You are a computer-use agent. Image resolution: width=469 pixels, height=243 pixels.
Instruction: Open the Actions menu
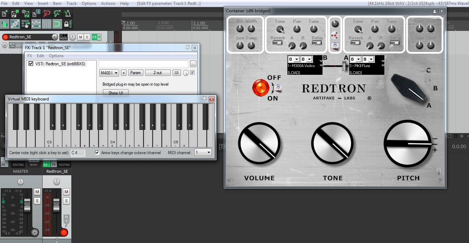pyautogui.click(x=108, y=4)
